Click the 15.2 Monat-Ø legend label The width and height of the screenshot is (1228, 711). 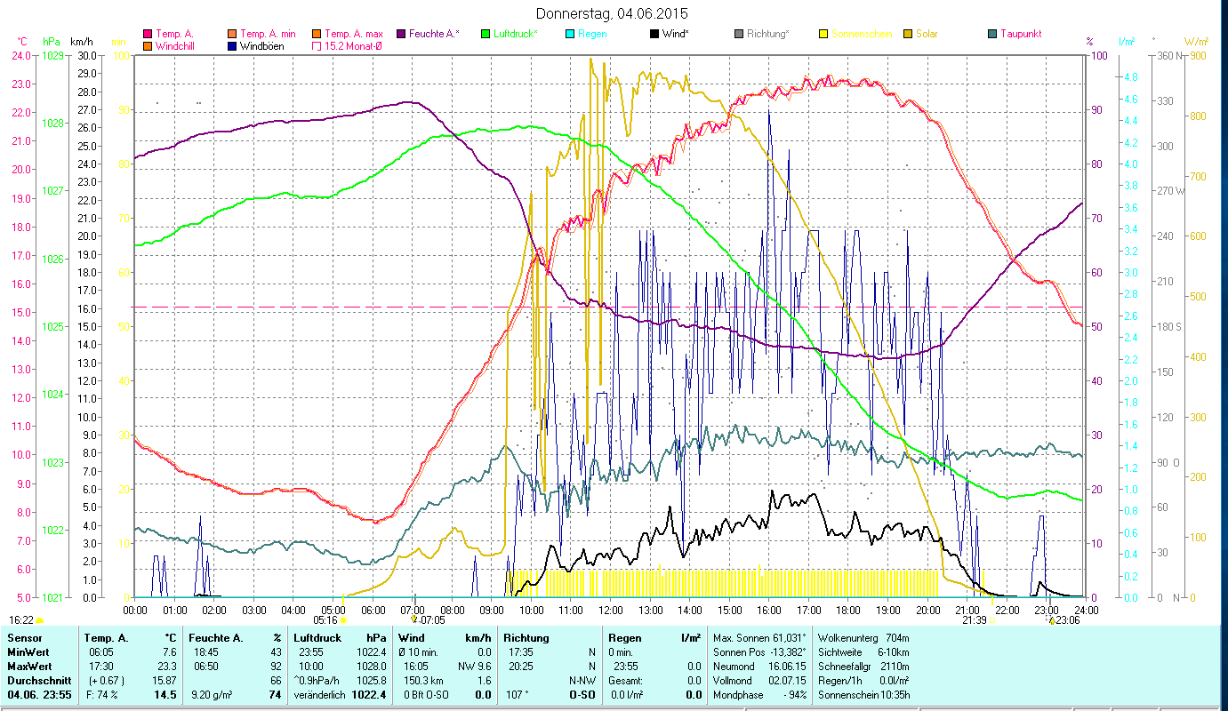click(354, 45)
